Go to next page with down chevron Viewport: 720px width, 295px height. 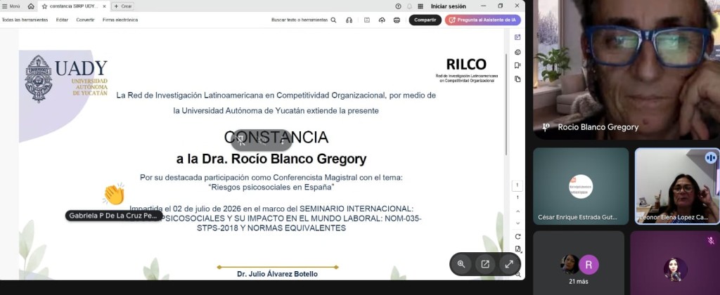518,223
